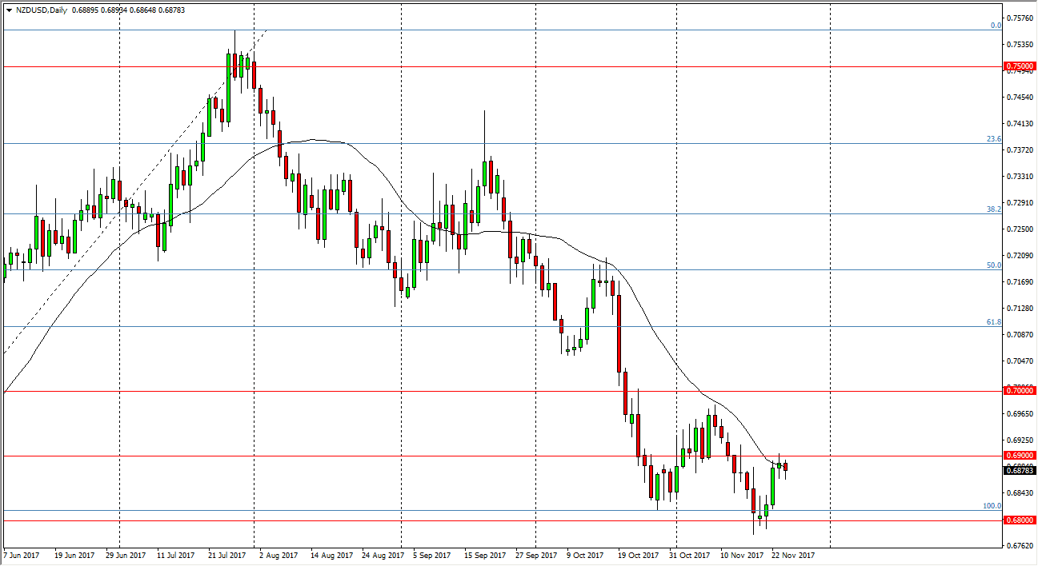Click the red 0.69000 price level tag

click(1020, 456)
